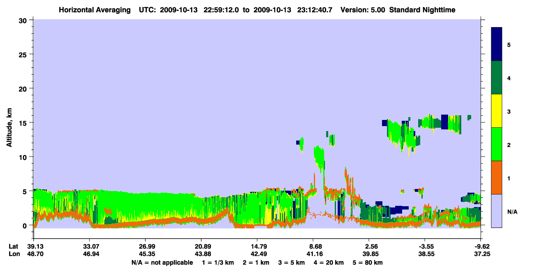Click the bright green colorbar segment 2
Screen dimensions: 534x274
point(497,144)
